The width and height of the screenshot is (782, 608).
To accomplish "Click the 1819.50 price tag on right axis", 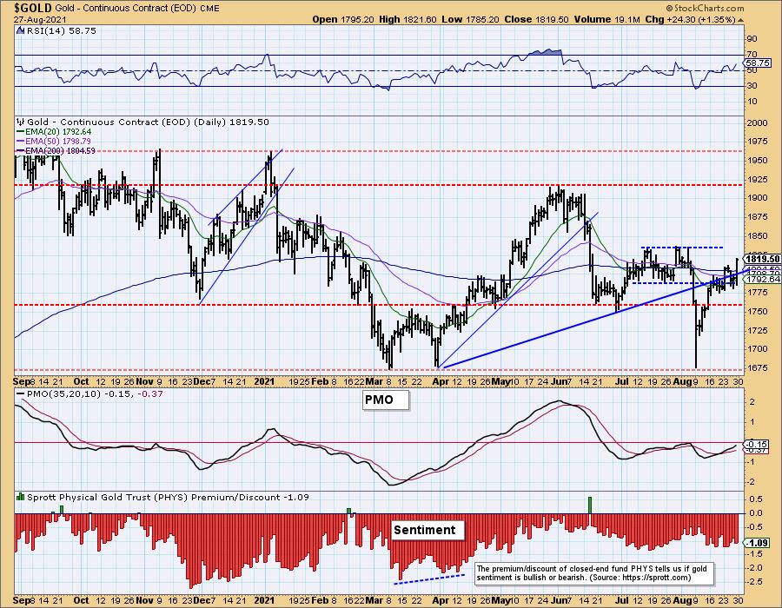I will click(x=762, y=259).
